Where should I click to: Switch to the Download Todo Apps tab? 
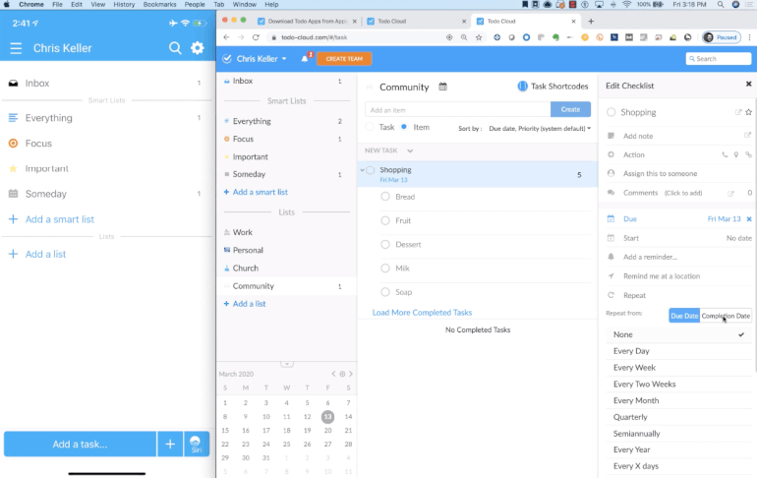click(x=307, y=22)
